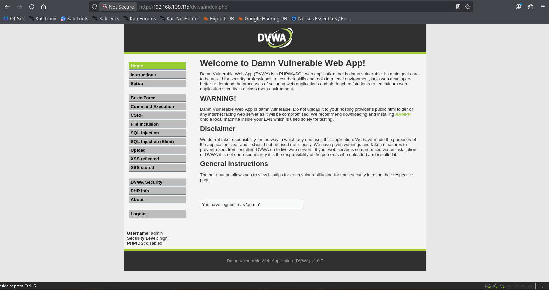
Task: Go back using the browser back arrow
Action: [7, 7]
